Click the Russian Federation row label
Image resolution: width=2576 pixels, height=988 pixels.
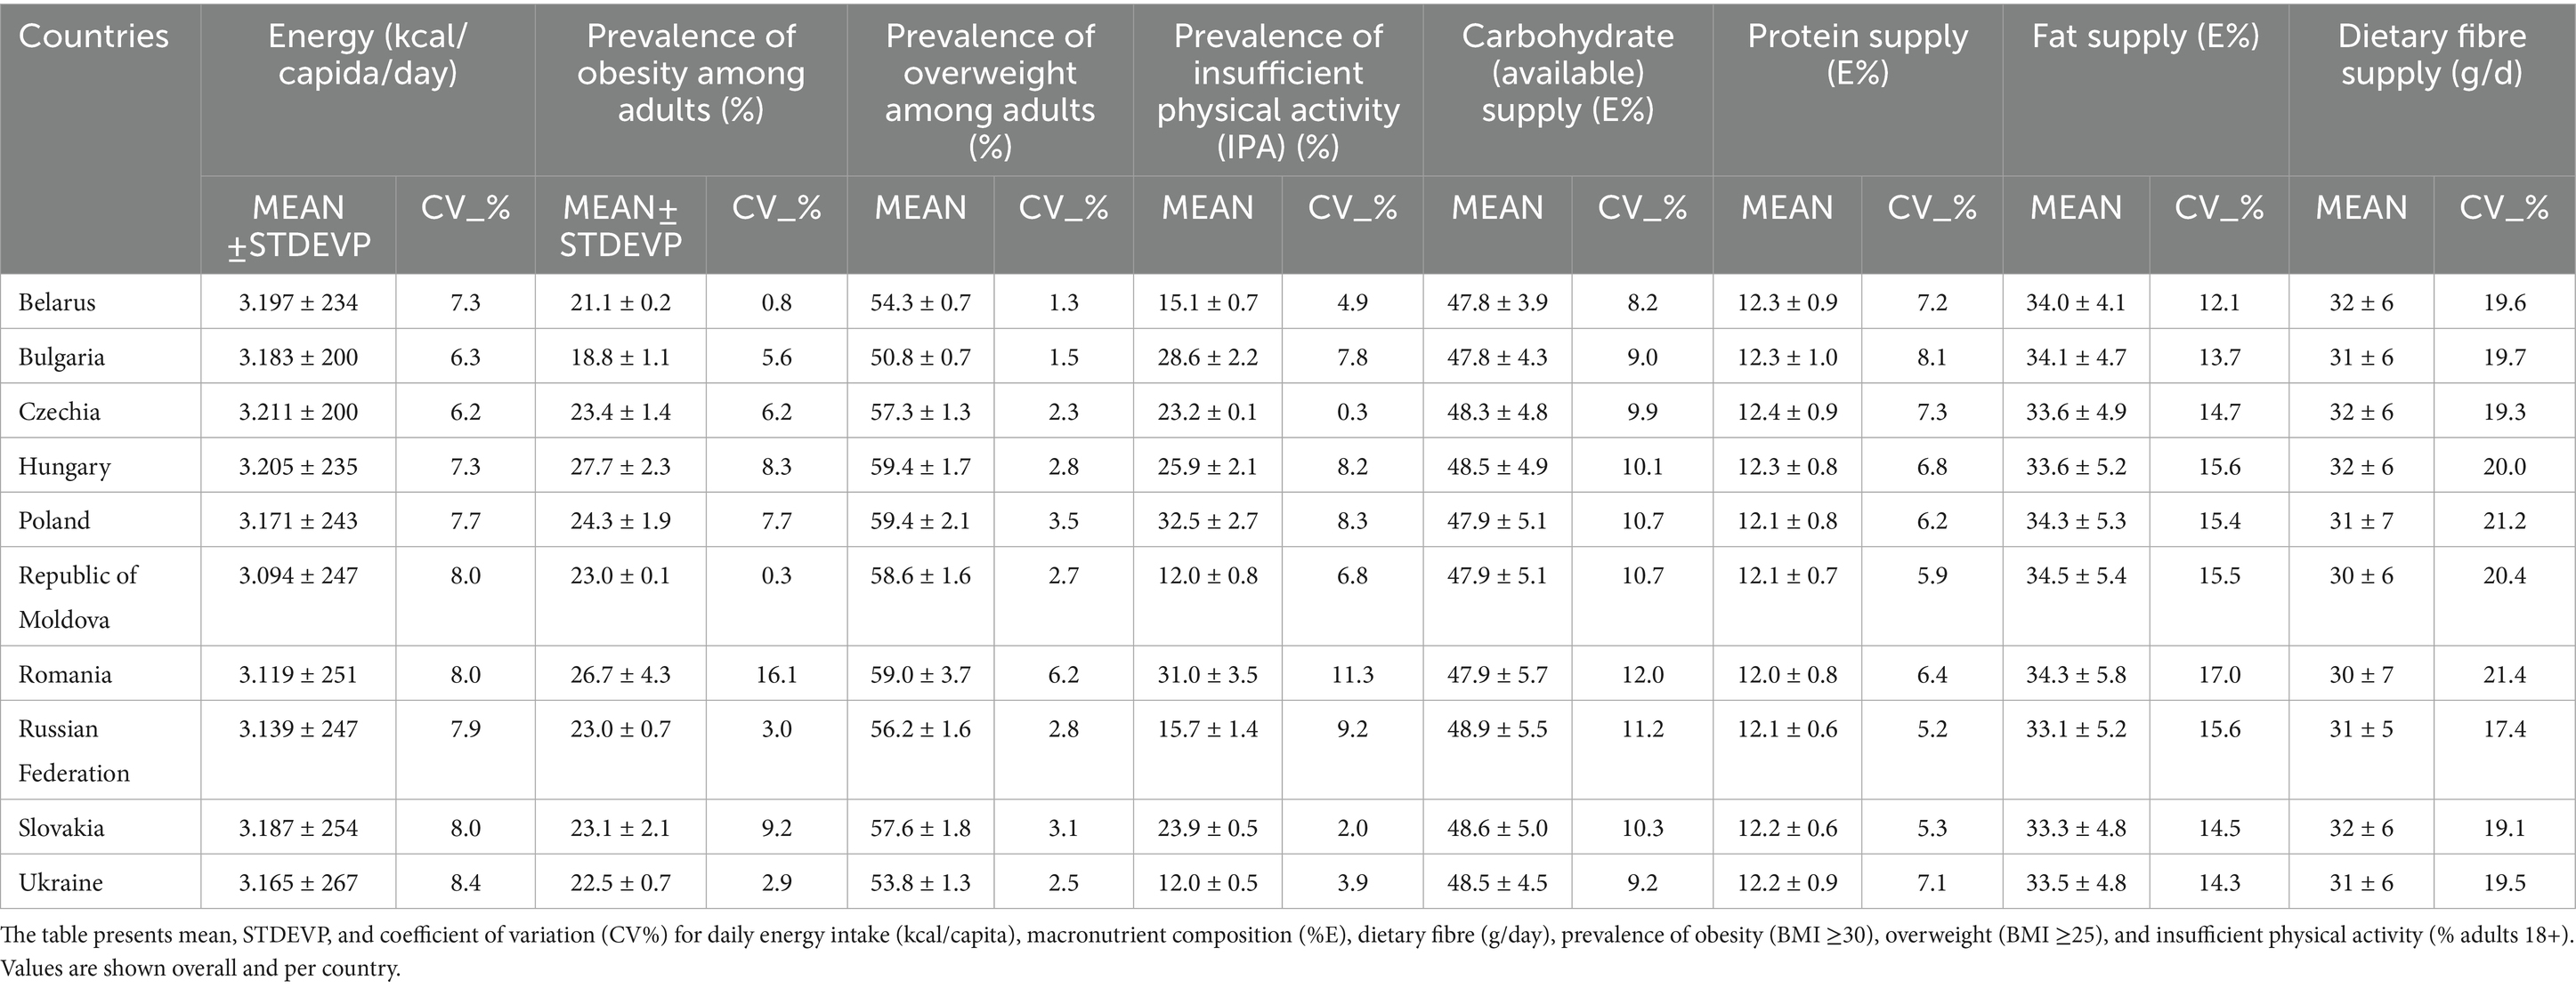pyautogui.click(x=74, y=751)
